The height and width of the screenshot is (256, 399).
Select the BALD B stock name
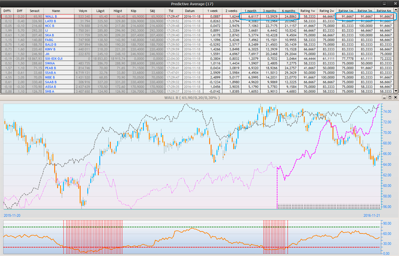[x=50, y=45]
